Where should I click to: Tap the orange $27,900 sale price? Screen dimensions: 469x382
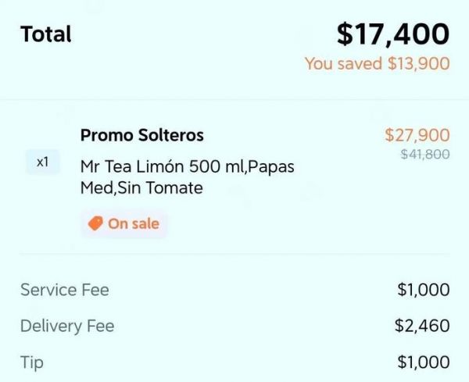(417, 135)
